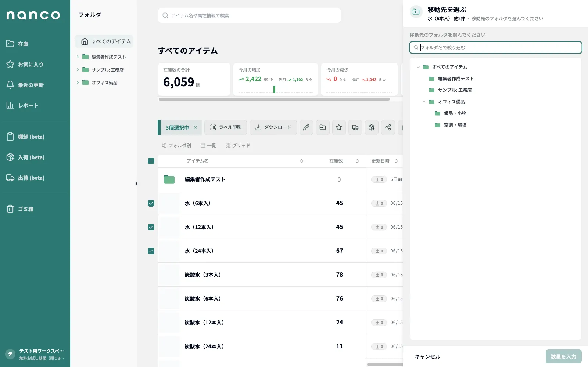The image size is (588, 367).
Task: Click the pencil edit icon in toolbar
Action: (306, 127)
